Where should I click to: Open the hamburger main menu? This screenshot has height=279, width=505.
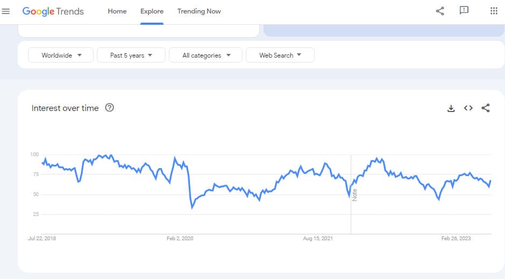pos(6,11)
